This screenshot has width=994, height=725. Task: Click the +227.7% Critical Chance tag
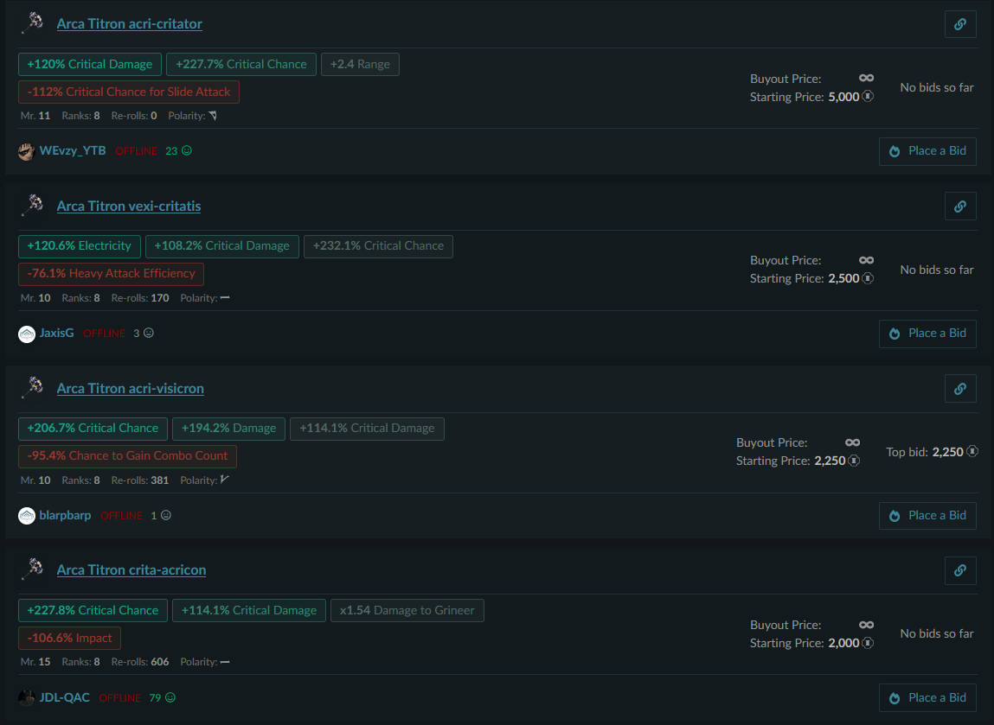[x=240, y=64]
